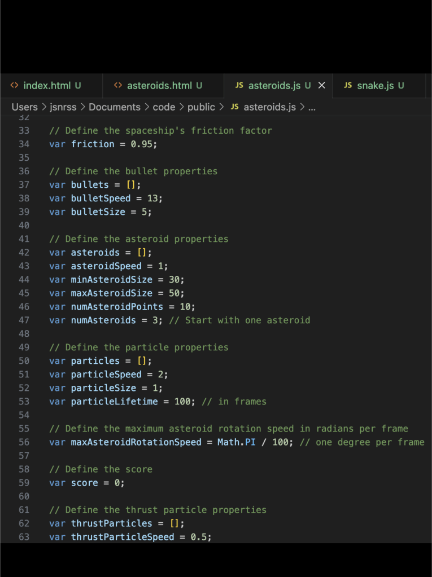Place cursor on the friction value 0.95
Image resolution: width=432 pixels, height=577 pixels.
141,144
